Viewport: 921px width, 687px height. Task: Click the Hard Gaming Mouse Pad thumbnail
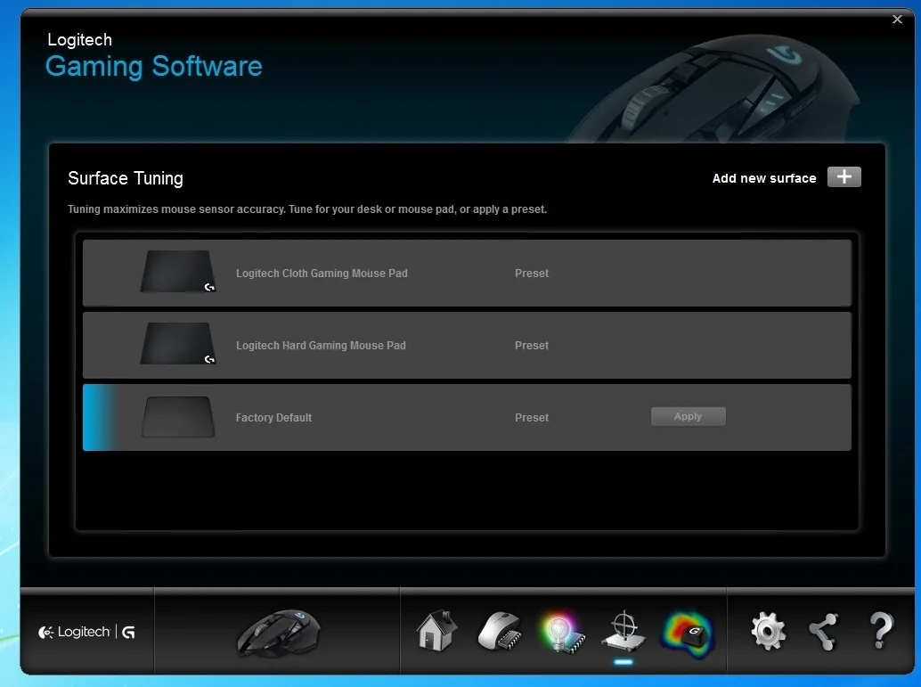click(178, 344)
